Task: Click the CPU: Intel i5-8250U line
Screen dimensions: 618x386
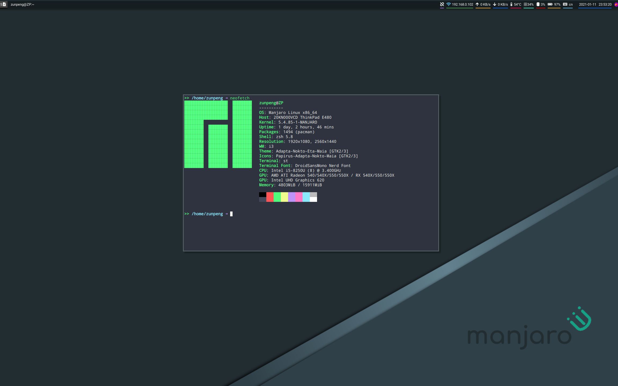Action: 300,170
